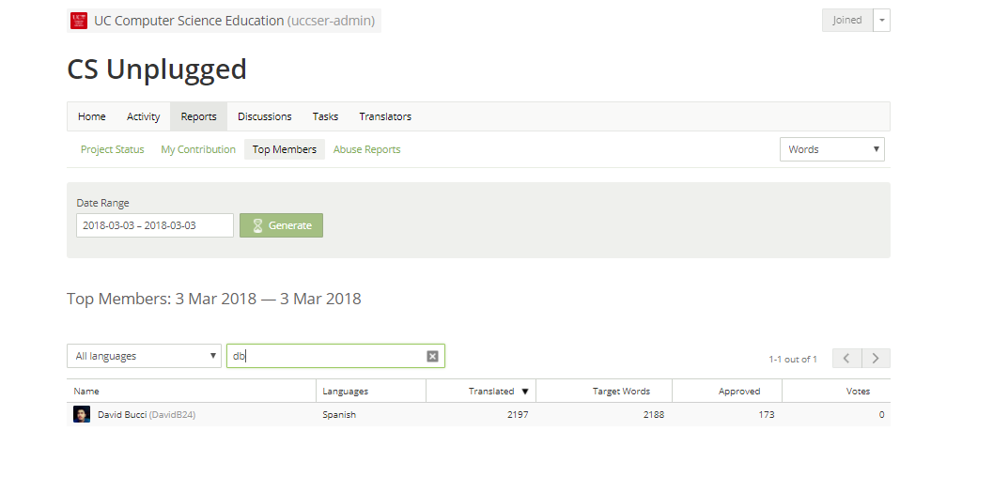Click the translated value '2197'

pyautogui.click(x=518, y=415)
